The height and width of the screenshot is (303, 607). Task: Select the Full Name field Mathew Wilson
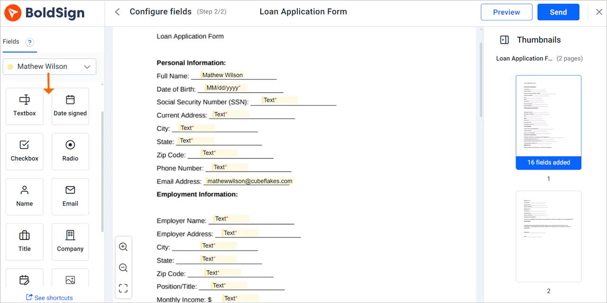[222, 75]
